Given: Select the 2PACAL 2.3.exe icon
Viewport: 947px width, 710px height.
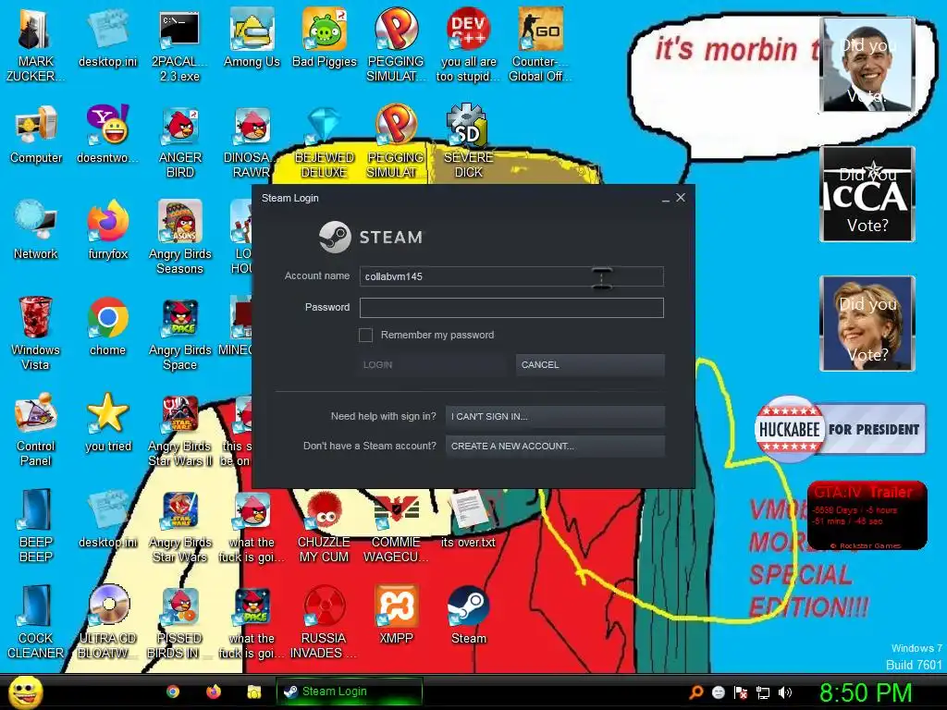Looking at the screenshot, I should pyautogui.click(x=179, y=46).
